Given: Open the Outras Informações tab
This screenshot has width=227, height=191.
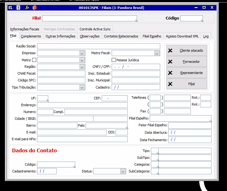Looking at the screenshot, I should [x=60, y=36].
